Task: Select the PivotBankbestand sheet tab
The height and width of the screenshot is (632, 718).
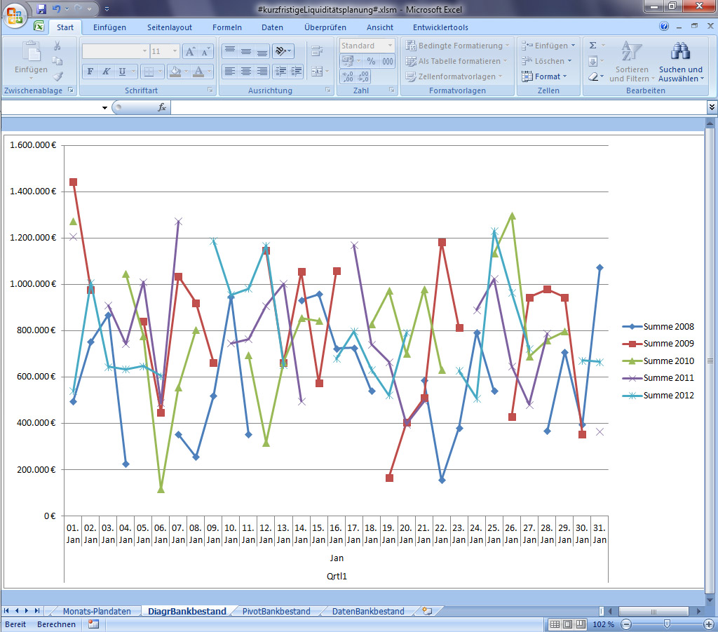Action: [276, 612]
